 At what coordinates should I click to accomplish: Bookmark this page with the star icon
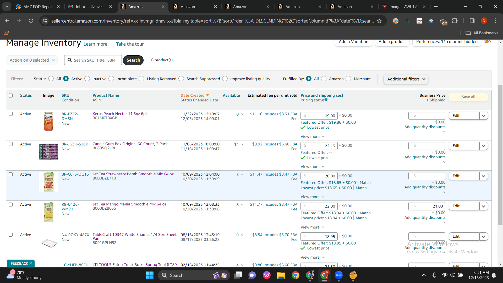(379, 21)
